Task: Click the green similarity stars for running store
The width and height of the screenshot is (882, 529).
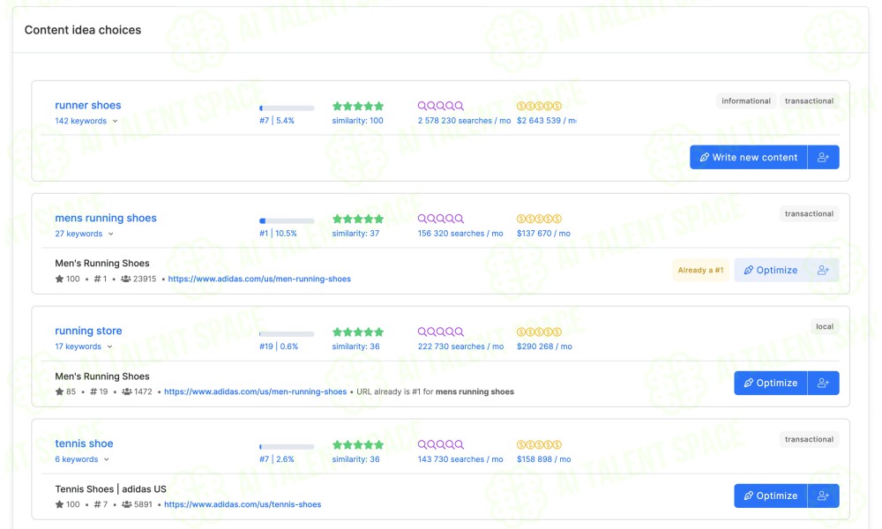Action: pos(358,332)
